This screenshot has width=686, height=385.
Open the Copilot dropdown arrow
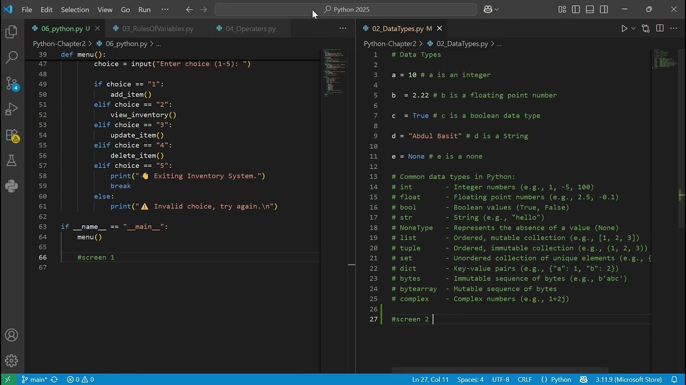(x=497, y=9)
